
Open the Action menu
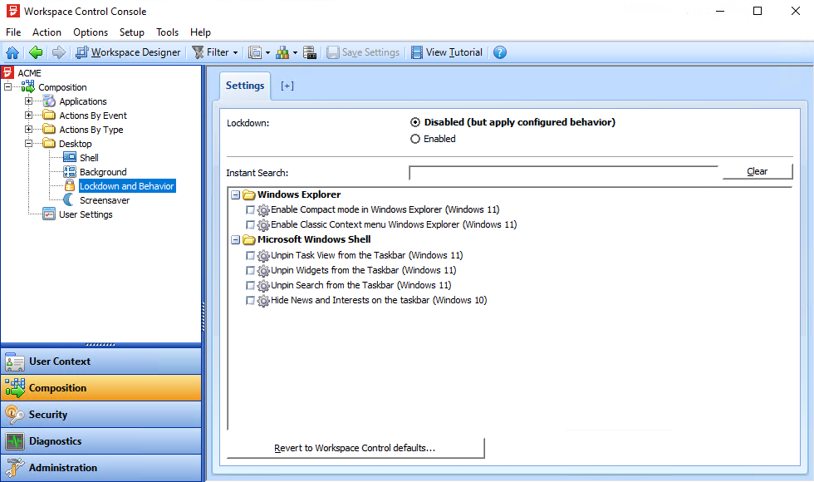(47, 32)
